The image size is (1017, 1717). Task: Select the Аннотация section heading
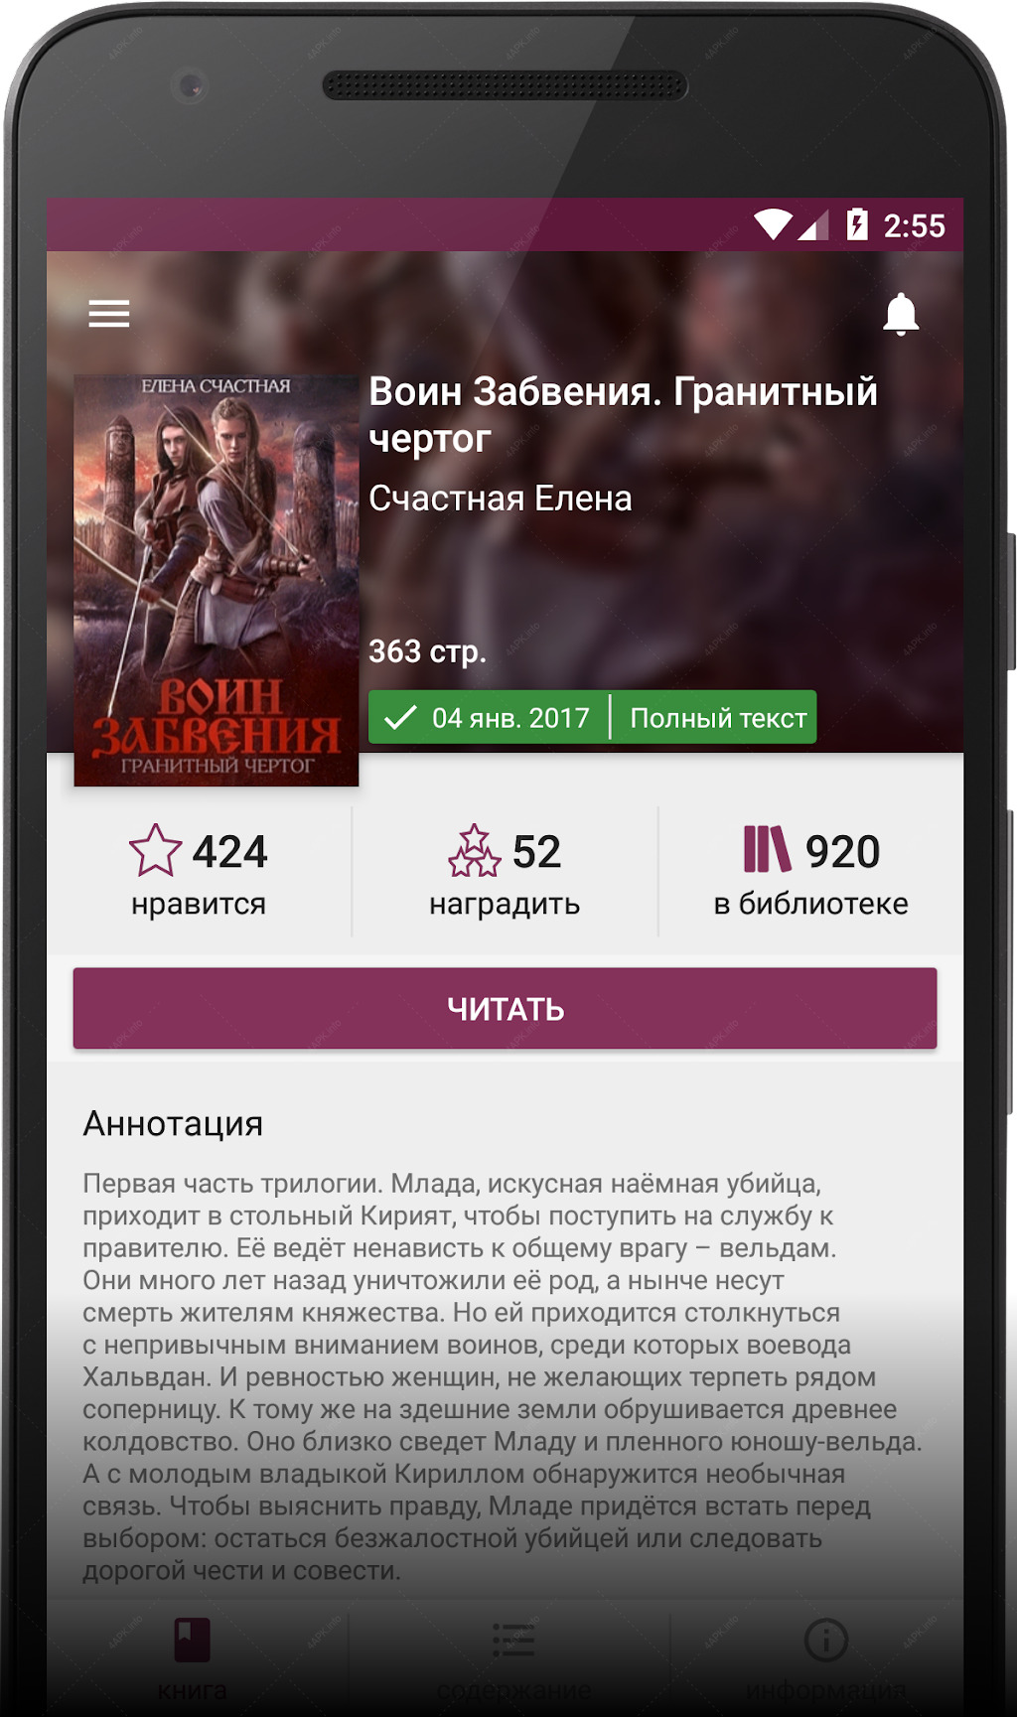point(173,1123)
